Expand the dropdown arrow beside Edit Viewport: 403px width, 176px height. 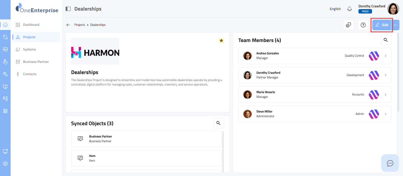tap(396, 25)
